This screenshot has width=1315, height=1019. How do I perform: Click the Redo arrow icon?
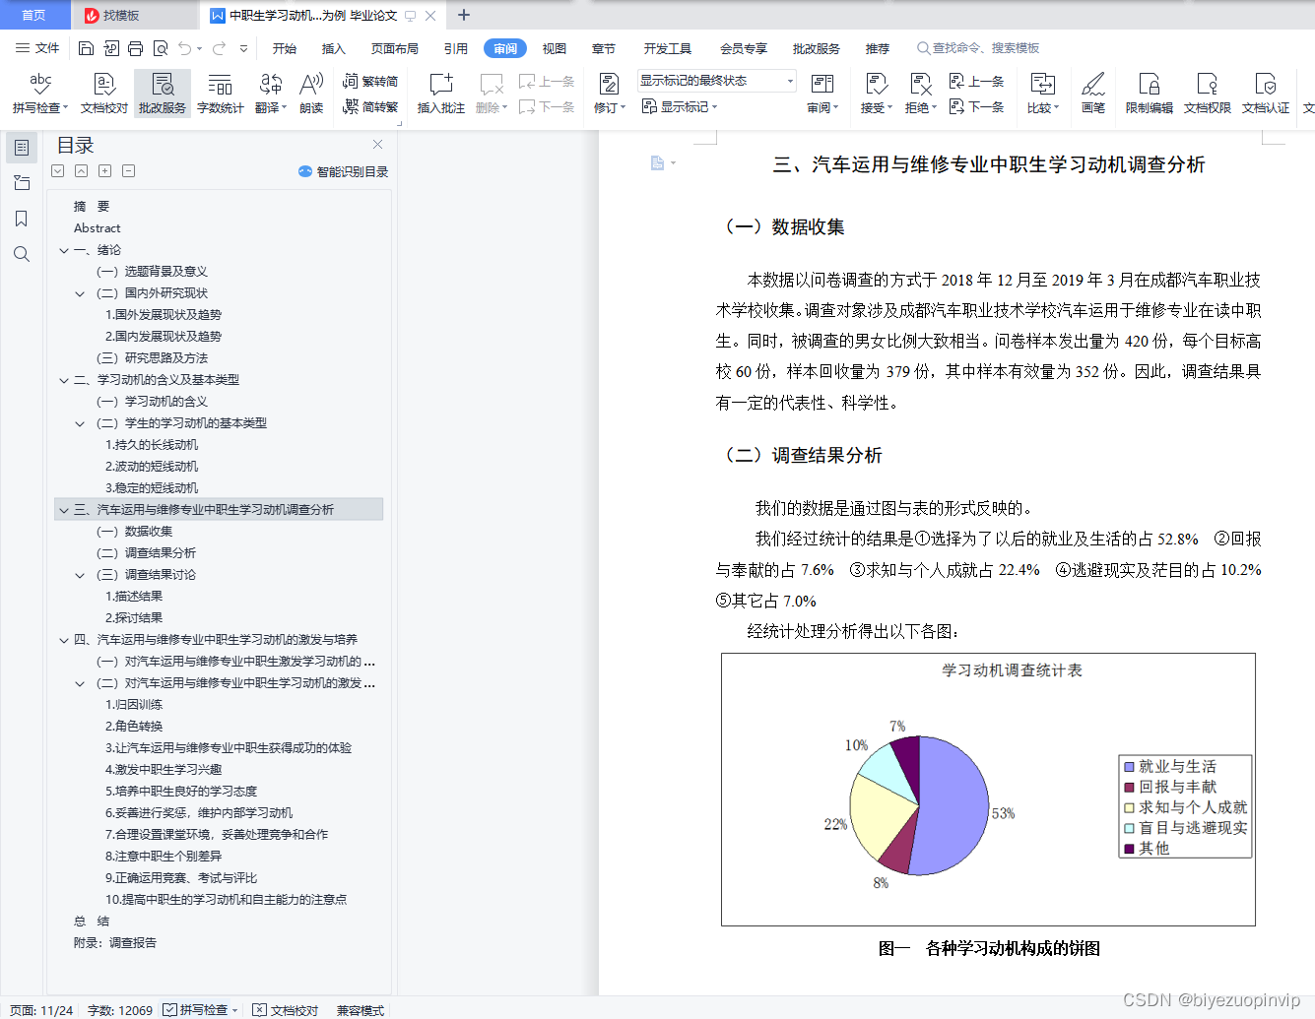(x=219, y=48)
